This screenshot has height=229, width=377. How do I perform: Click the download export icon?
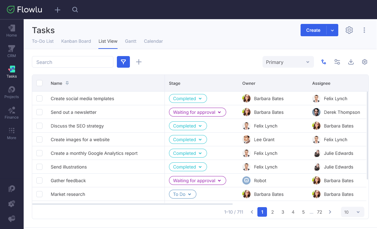tap(351, 62)
